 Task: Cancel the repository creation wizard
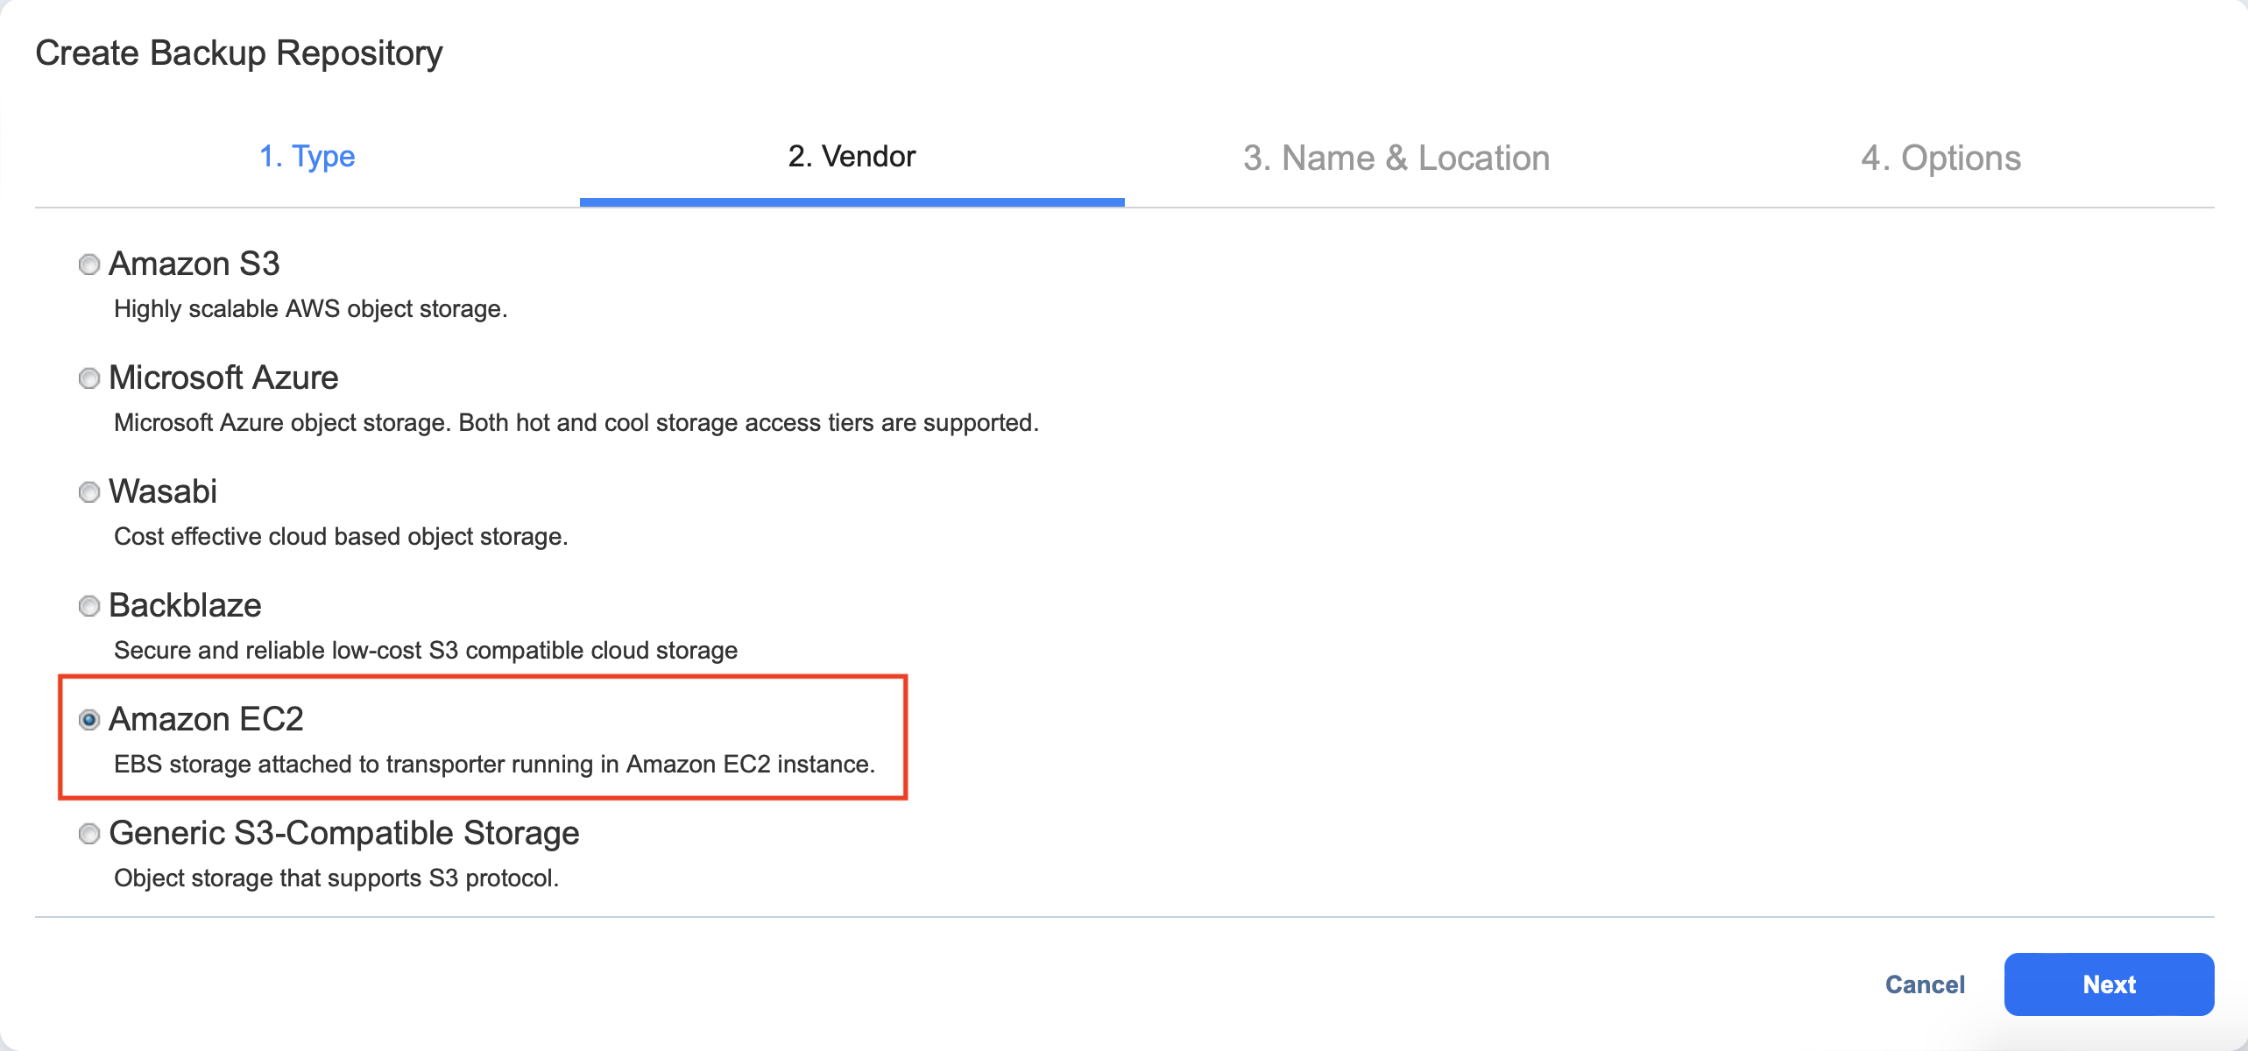pos(1925,984)
